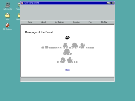Open the About menu item
The width and height of the screenshot is (135, 101).
[43, 22]
